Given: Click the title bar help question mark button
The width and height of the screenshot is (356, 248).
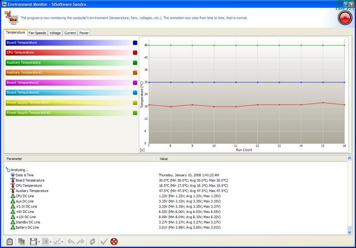Looking at the screenshot, I should pos(346,4).
